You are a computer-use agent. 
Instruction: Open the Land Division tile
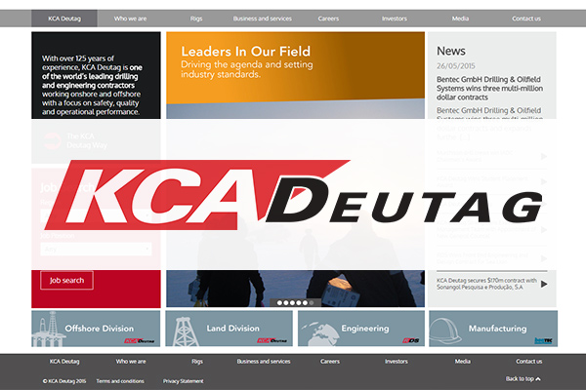point(230,329)
